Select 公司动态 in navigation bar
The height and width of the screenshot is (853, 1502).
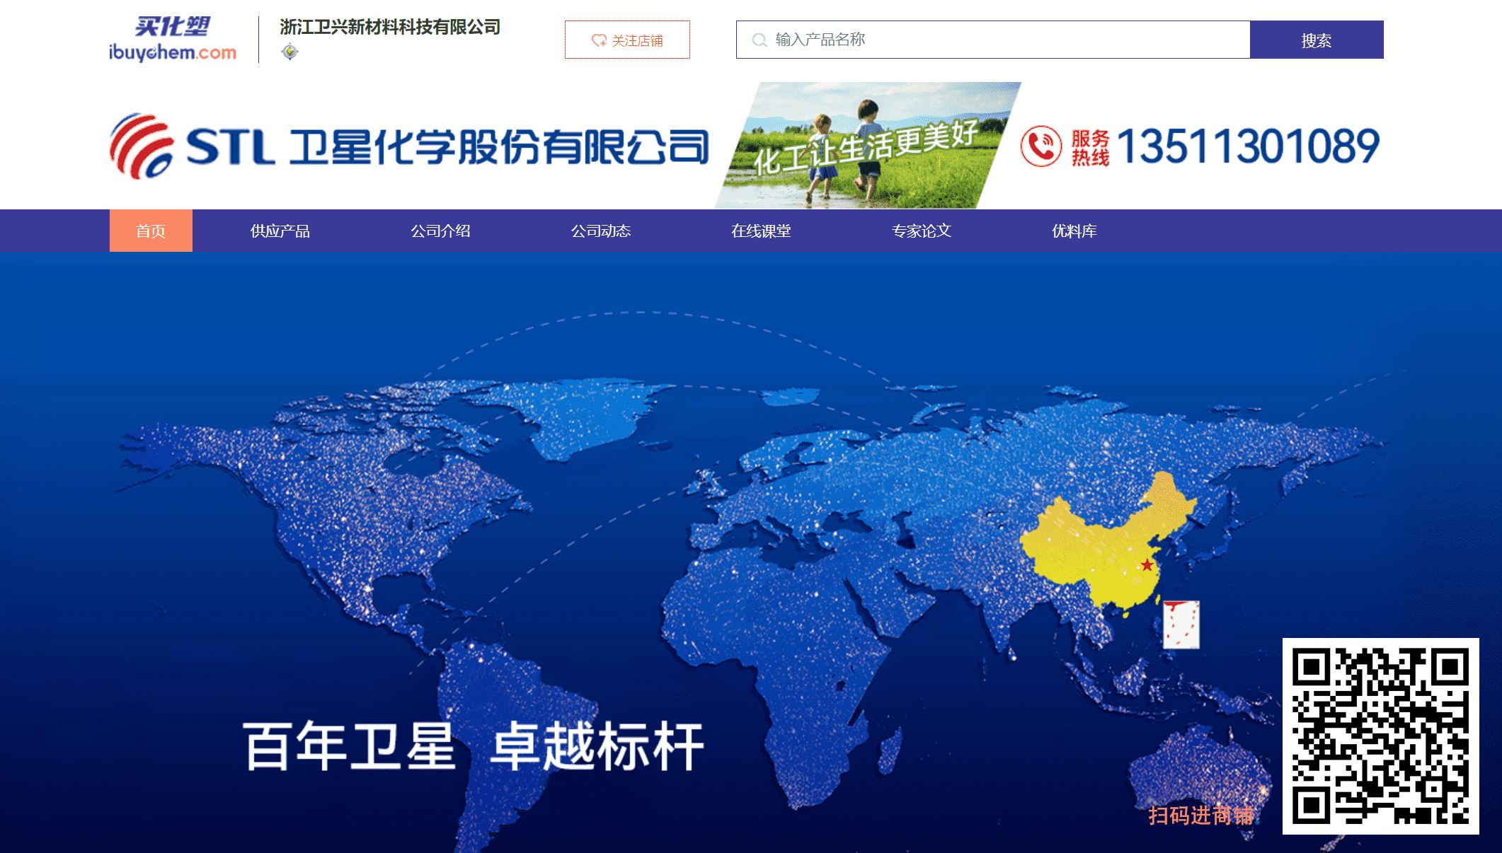click(601, 231)
